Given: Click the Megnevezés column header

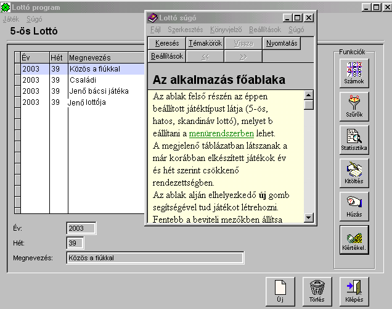Looking at the screenshot, I should pyautogui.click(x=107, y=57).
